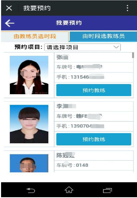The width and height of the screenshot is (137, 198).
Task: Switch to 由教练员选时段 tab
Action: click(x=35, y=37)
